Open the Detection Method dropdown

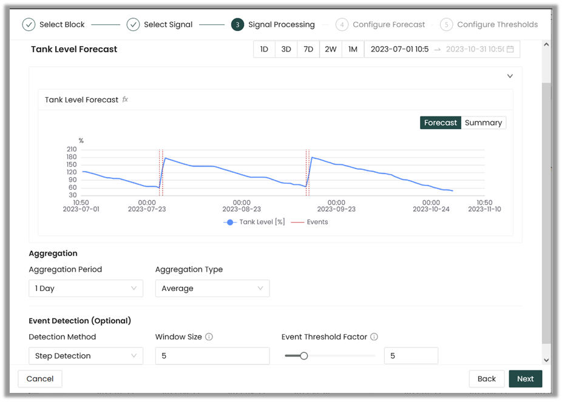86,356
